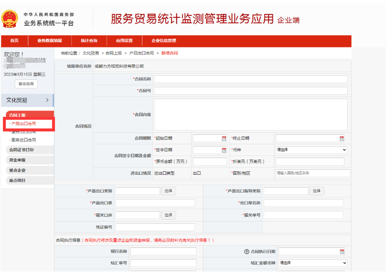Expand the 文化贸易 chevron arrow
386x279 pixels.
[x=47, y=100]
